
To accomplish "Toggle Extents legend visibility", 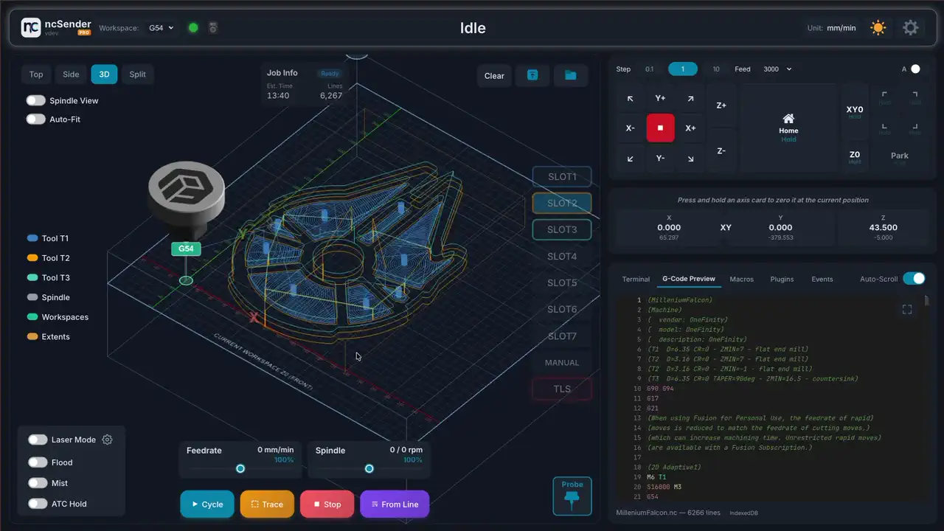I will click(x=48, y=336).
